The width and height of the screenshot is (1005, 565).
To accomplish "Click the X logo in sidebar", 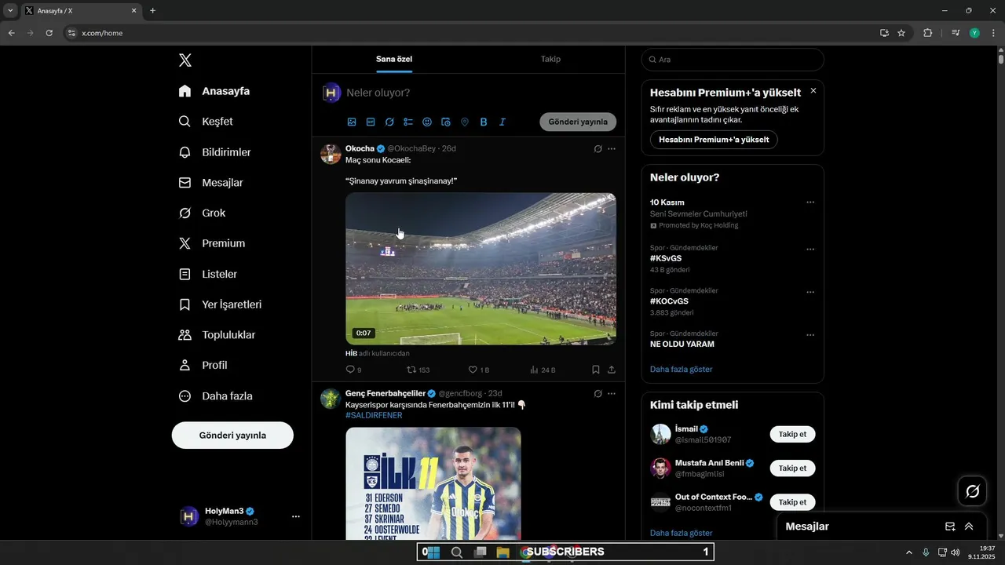I will click(x=185, y=60).
